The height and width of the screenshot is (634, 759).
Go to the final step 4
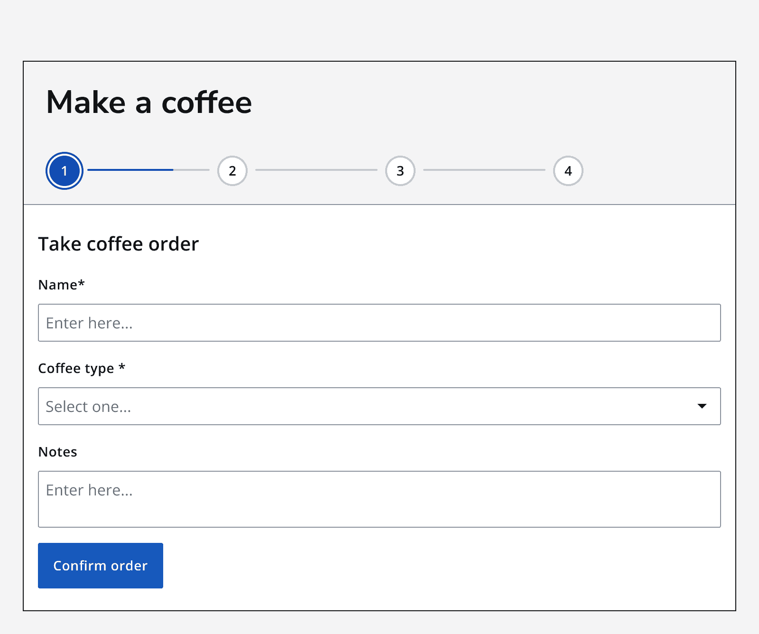tap(567, 171)
